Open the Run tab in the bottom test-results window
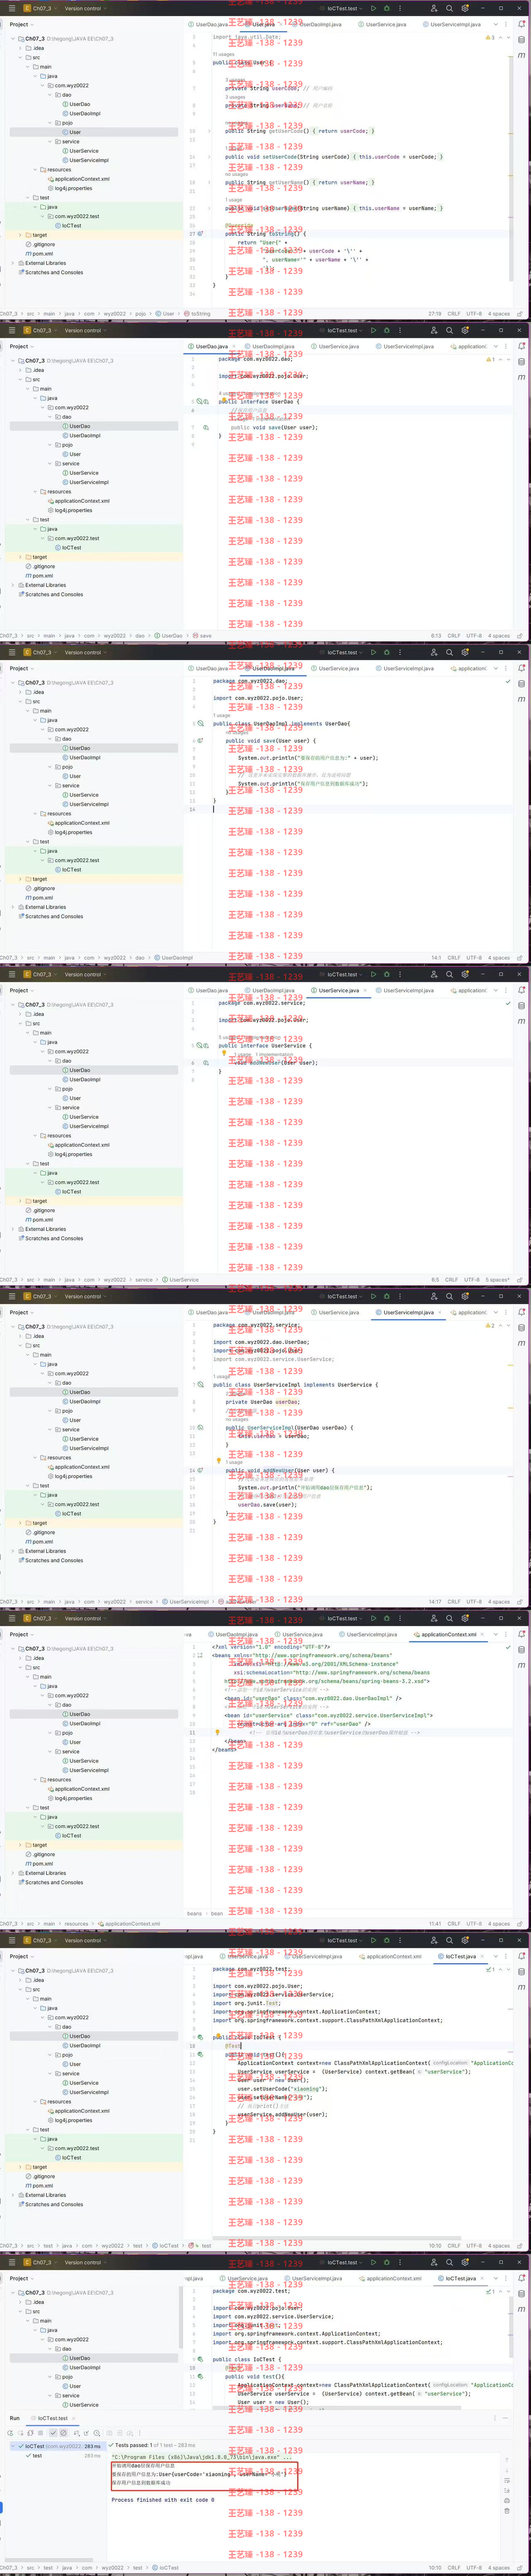Screen dimensions: 531x2576 pos(15,2418)
